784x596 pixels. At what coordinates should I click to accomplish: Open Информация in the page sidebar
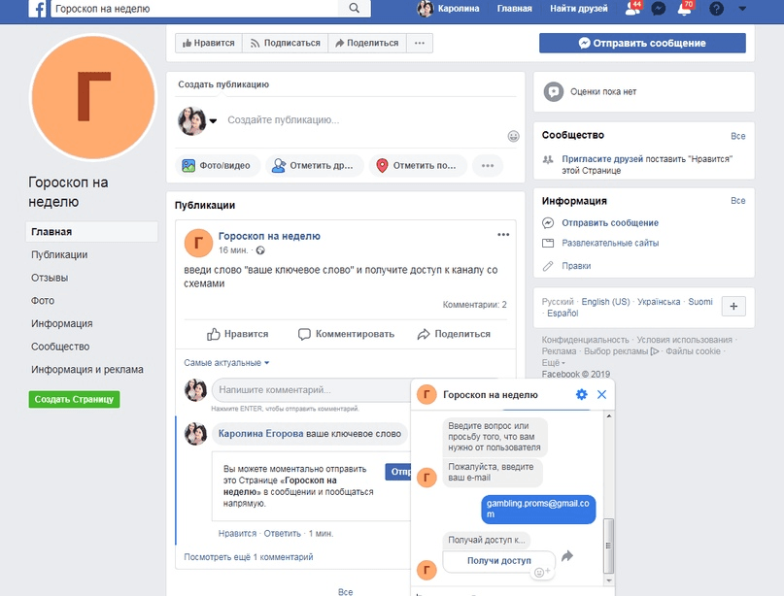click(x=61, y=324)
